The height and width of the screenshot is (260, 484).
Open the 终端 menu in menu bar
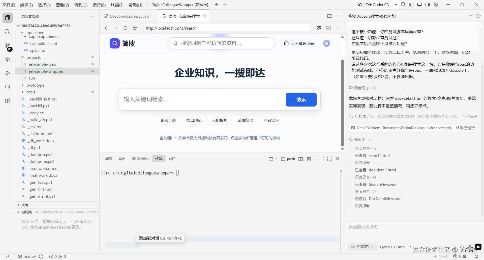[117, 5]
